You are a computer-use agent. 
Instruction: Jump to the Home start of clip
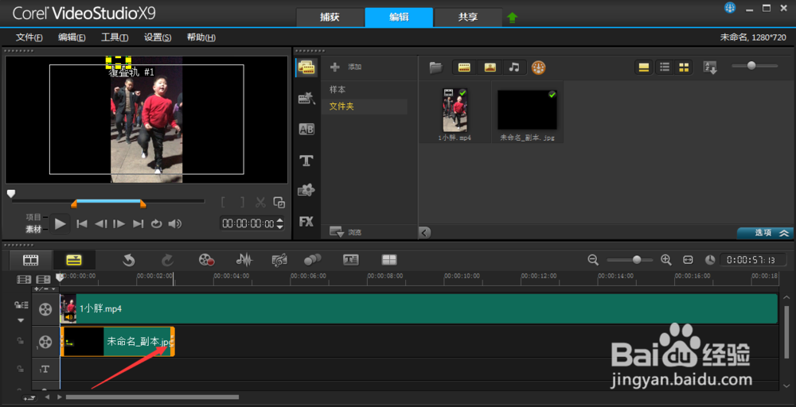[x=82, y=223]
